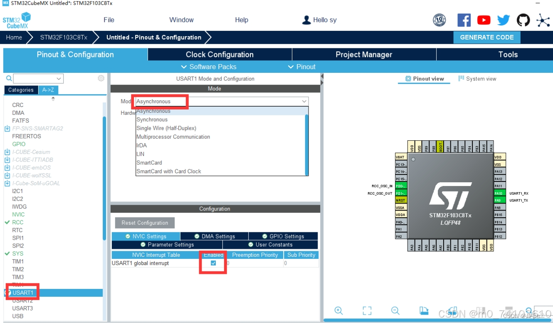Go to Home breadcrumb
This screenshot has height=323, width=553.
click(x=14, y=37)
